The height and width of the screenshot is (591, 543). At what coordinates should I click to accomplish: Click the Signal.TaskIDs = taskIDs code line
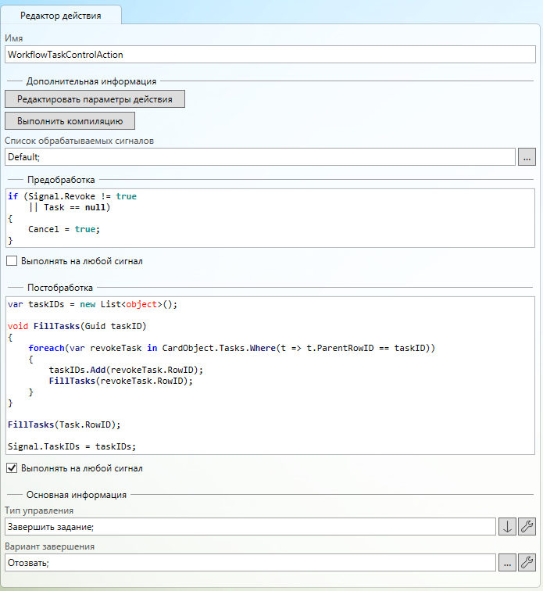click(x=72, y=446)
